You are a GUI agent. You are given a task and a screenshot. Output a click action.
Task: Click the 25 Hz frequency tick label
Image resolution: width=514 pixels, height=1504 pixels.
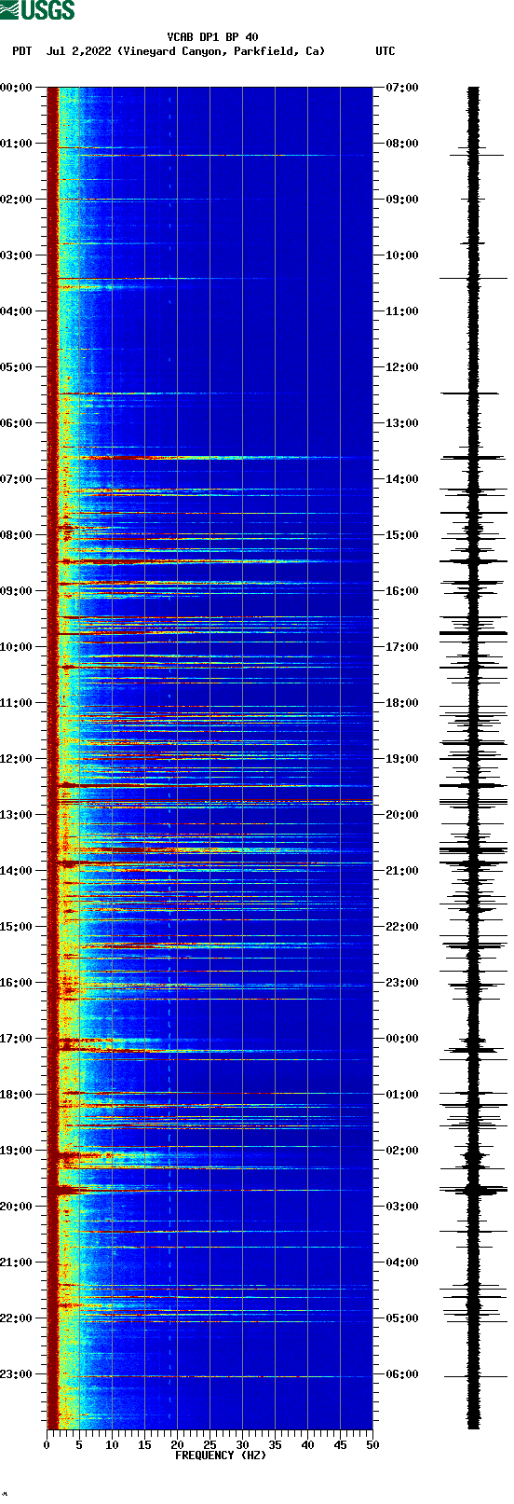[x=210, y=1445]
